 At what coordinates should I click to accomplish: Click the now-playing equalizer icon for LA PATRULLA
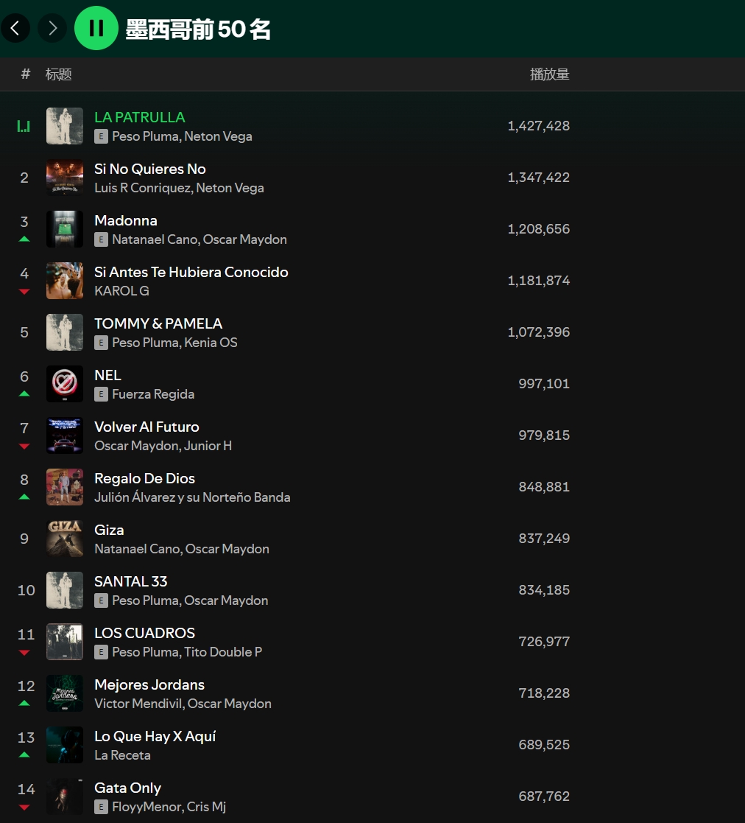(x=24, y=126)
